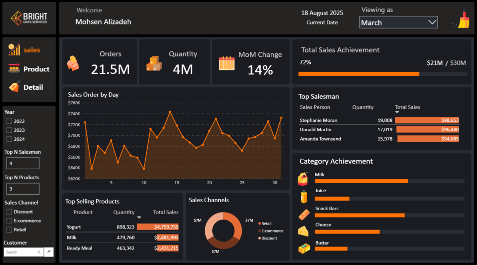This screenshot has width=477, height=265.
Task: Click the Milk carton category icon
Action: tap(303, 179)
